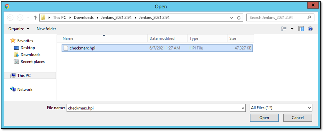The width and height of the screenshot is (324, 132).
Task: Open recent locations dropdown arrow
Action: click(x=28, y=18)
